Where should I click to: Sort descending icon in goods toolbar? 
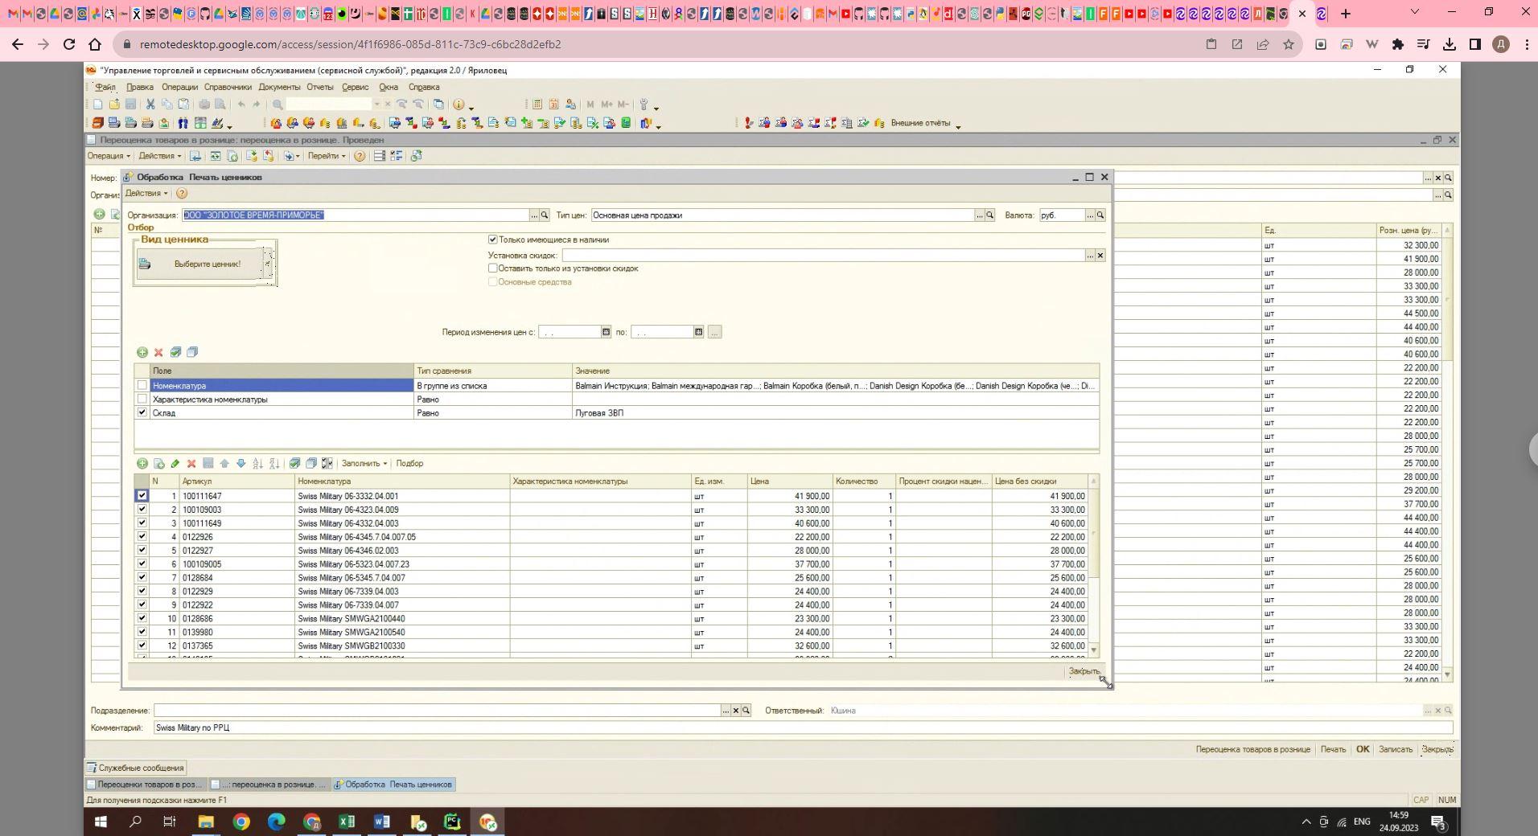(x=274, y=464)
